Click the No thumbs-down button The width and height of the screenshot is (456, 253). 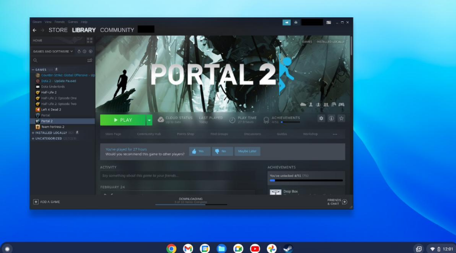point(222,151)
